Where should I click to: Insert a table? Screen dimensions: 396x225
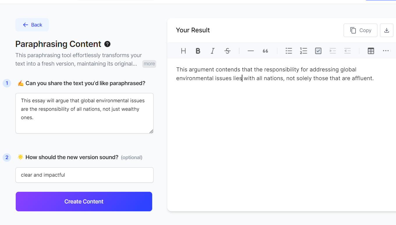click(371, 51)
